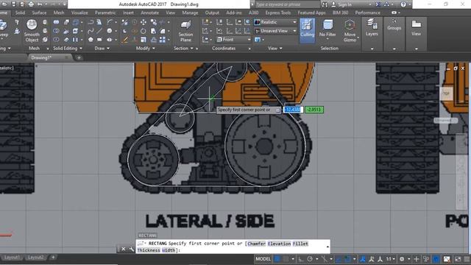The height and width of the screenshot is (265, 471).
Task: Open the Mesh ribbon tab
Action: pyautogui.click(x=59, y=13)
